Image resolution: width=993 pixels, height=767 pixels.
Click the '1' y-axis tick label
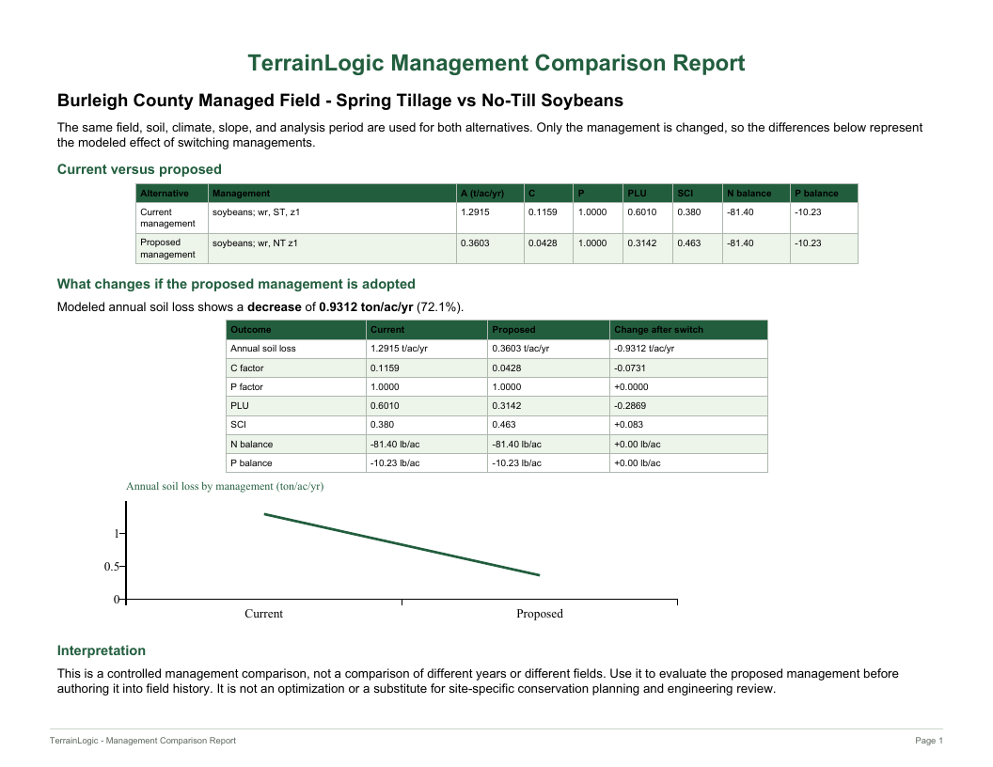point(116,534)
